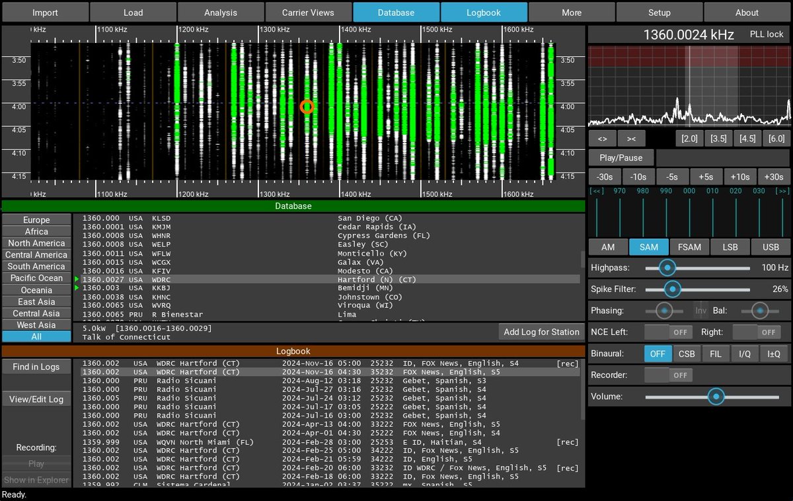Screen dimensions: 793x501
Task: Toggle the Logbook panel tab
Action: [484, 13]
